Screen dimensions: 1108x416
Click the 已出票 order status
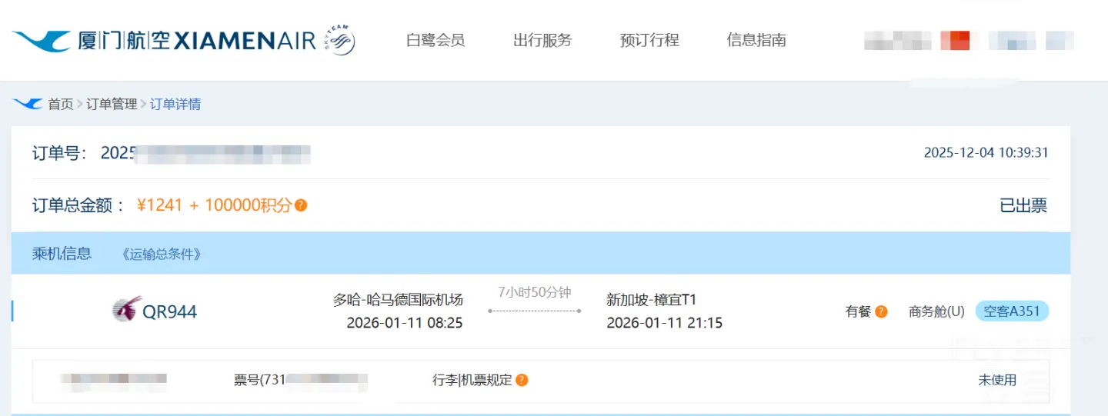pos(1023,205)
